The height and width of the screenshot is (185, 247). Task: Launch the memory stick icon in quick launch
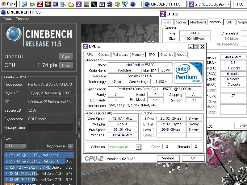tap(94, 4)
